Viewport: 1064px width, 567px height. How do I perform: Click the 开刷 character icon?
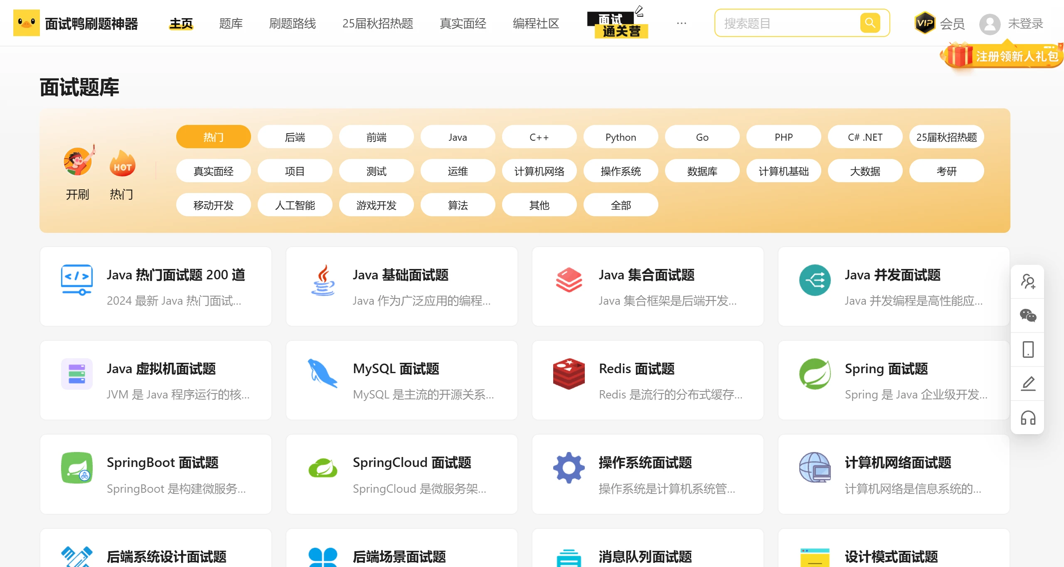point(79,161)
